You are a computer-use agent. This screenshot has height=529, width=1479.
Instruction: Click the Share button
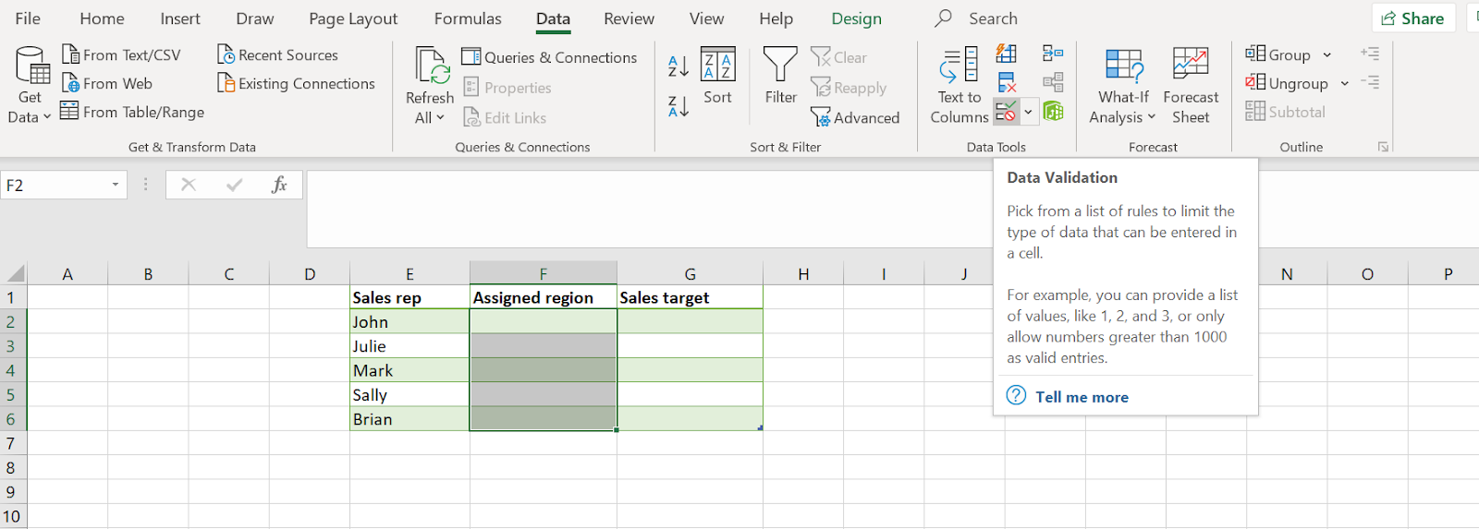pos(1413,18)
